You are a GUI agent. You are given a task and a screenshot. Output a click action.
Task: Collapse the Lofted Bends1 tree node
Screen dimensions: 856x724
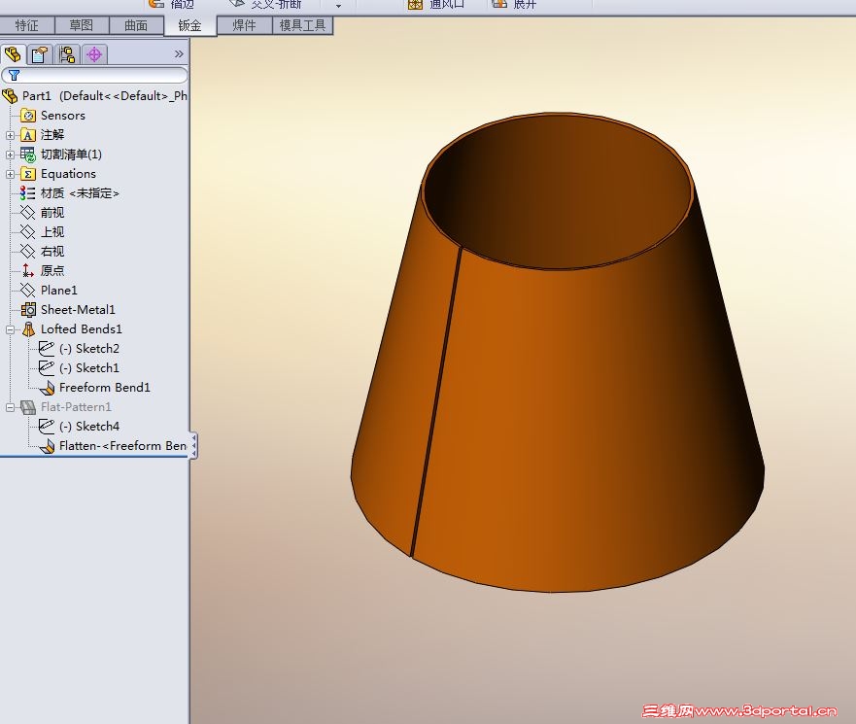11,329
